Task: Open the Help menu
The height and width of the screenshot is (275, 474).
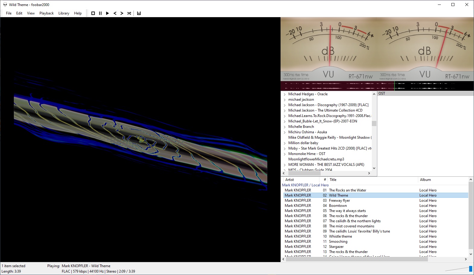Action: coord(78,13)
